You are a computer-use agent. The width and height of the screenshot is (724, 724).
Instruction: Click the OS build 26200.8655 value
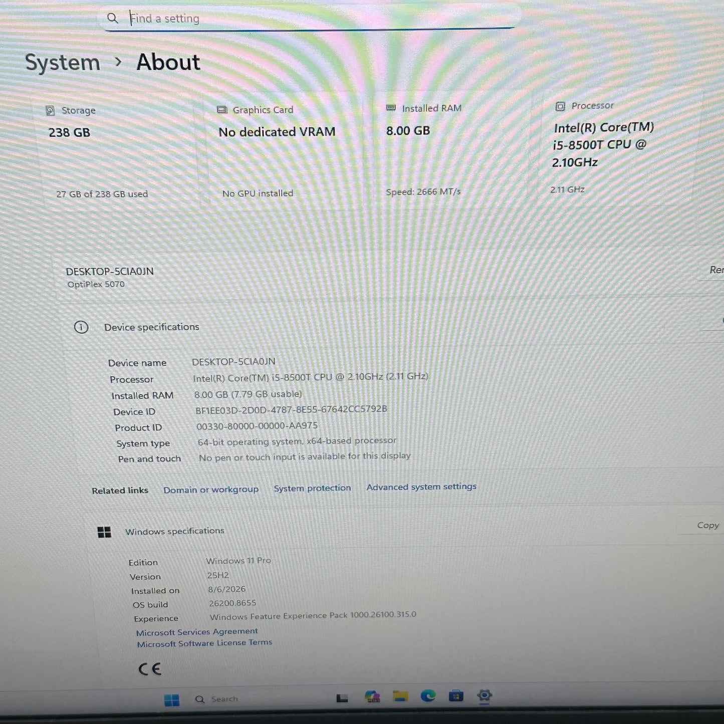[x=232, y=603]
